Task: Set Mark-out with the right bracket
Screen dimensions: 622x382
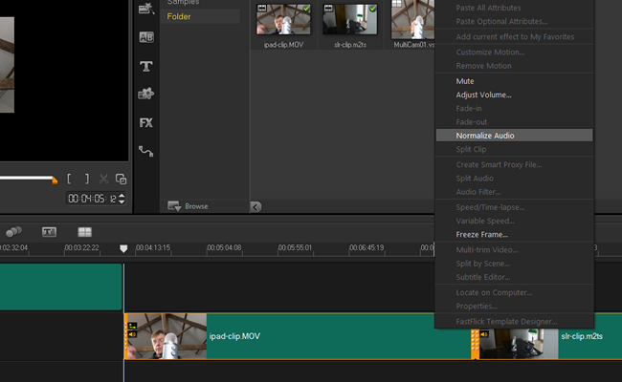Action: [x=86, y=179]
